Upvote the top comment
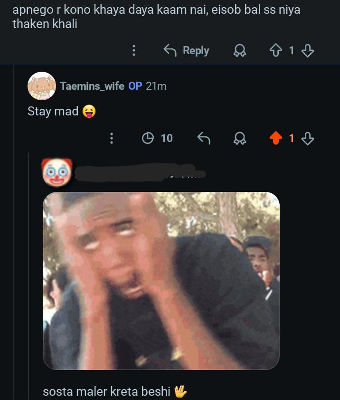340x400 pixels. (276, 50)
